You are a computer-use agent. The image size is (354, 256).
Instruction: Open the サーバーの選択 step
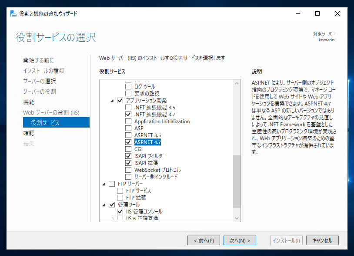point(40,81)
